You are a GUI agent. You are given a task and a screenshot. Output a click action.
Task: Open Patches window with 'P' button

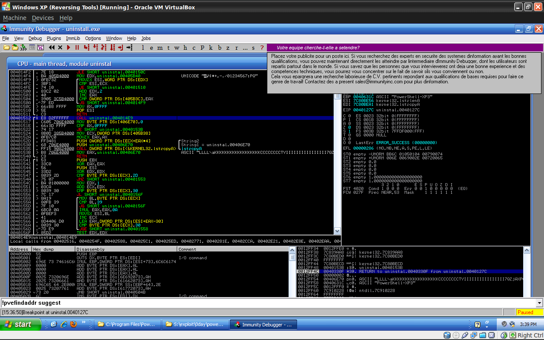202,47
